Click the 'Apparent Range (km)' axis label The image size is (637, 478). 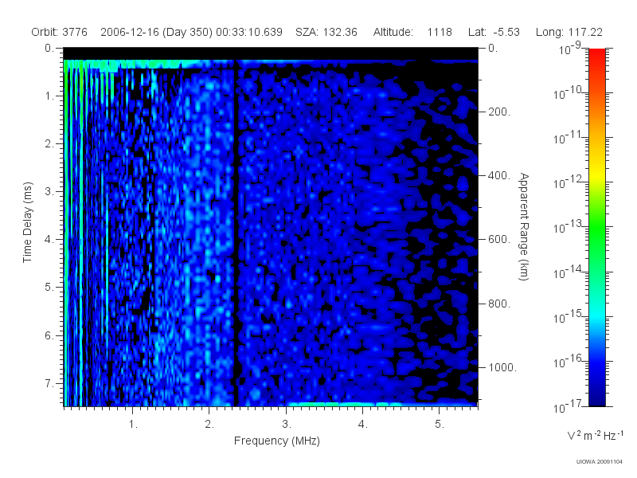pyautogui.click(x=524, y=226)
